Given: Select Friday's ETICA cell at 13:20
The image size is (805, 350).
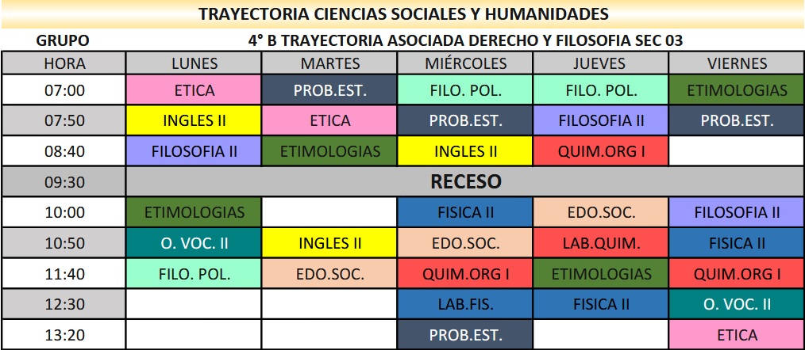Looking at the screenshot, I should point(737,335).
